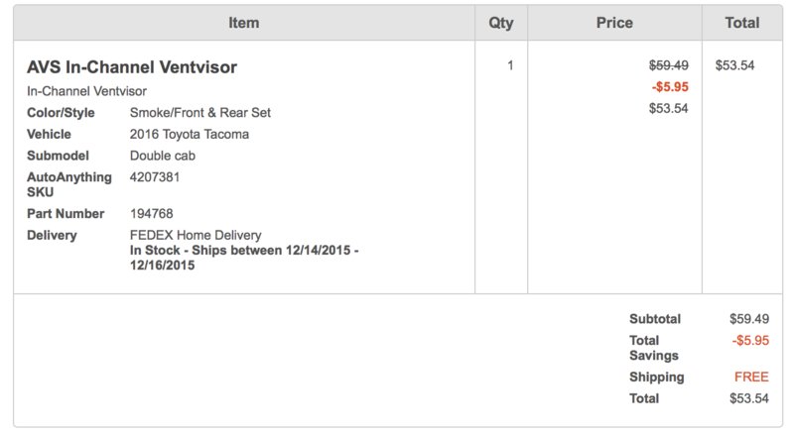This screenshot has width=793, height=433.
Task: Click the 2016 Toyota Tacoma vehicle value
Action: [190, 134]
